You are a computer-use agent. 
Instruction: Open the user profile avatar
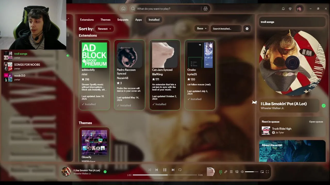coord(299,9)
